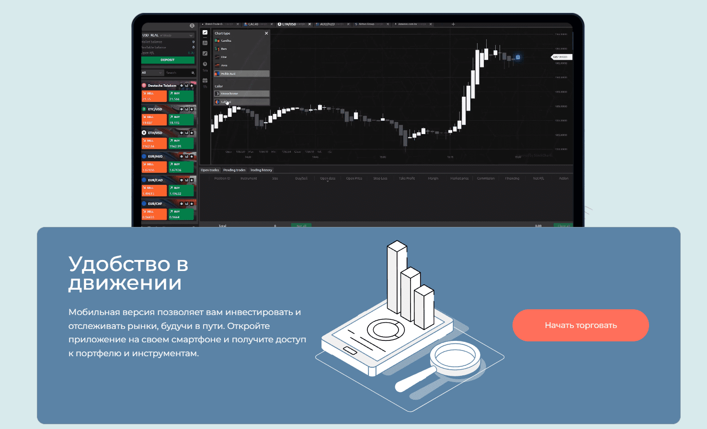The width and height of the screenshot is (707, 429).
Task: Toggle favorite star for Deutsche Telekom
Action: coord(192,86)
